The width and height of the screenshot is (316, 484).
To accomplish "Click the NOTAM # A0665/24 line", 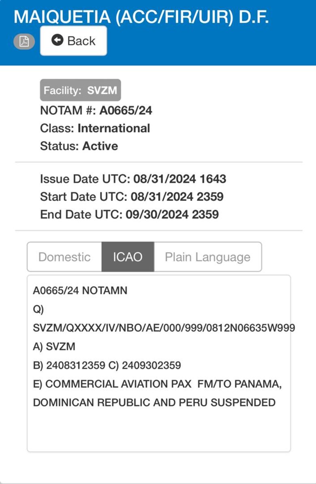I will point(96,110).
